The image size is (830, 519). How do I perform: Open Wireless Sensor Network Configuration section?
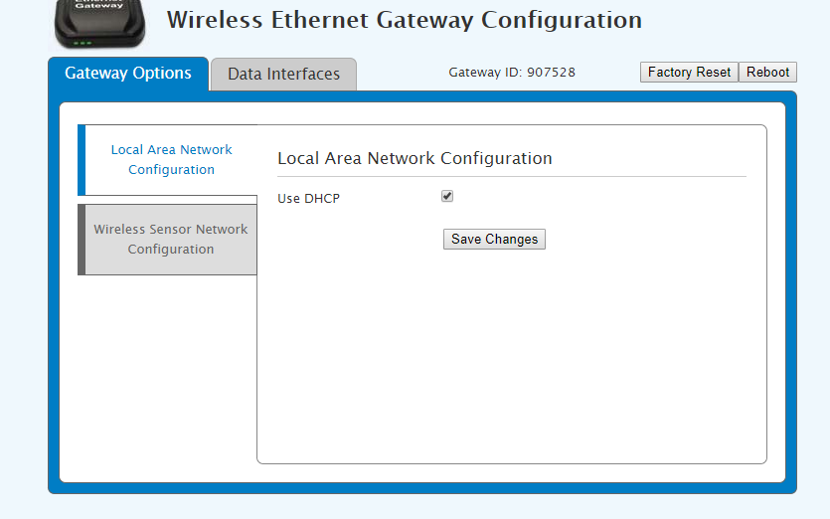point(168,240)
